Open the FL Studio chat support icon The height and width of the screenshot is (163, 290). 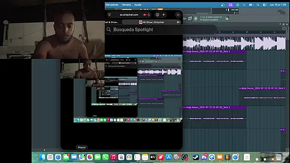tap(190, 18)
